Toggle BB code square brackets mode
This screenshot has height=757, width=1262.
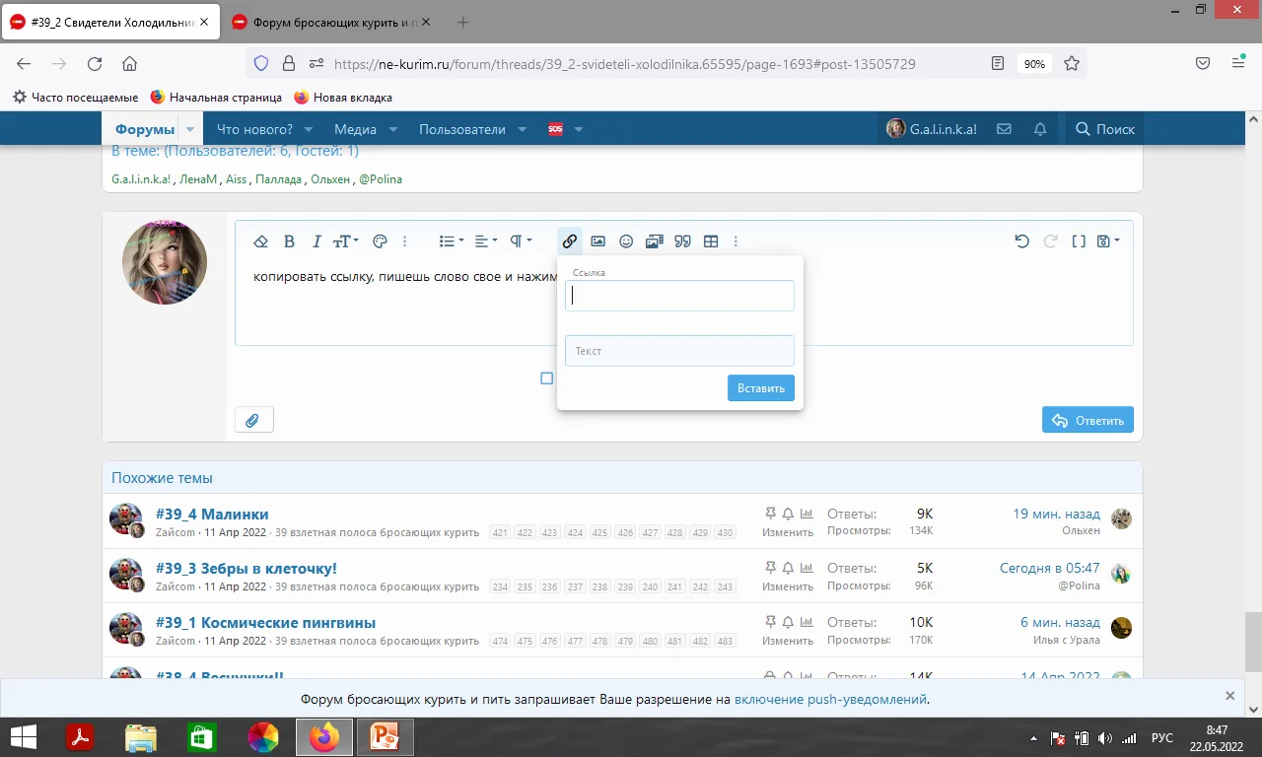point(1079,241)
